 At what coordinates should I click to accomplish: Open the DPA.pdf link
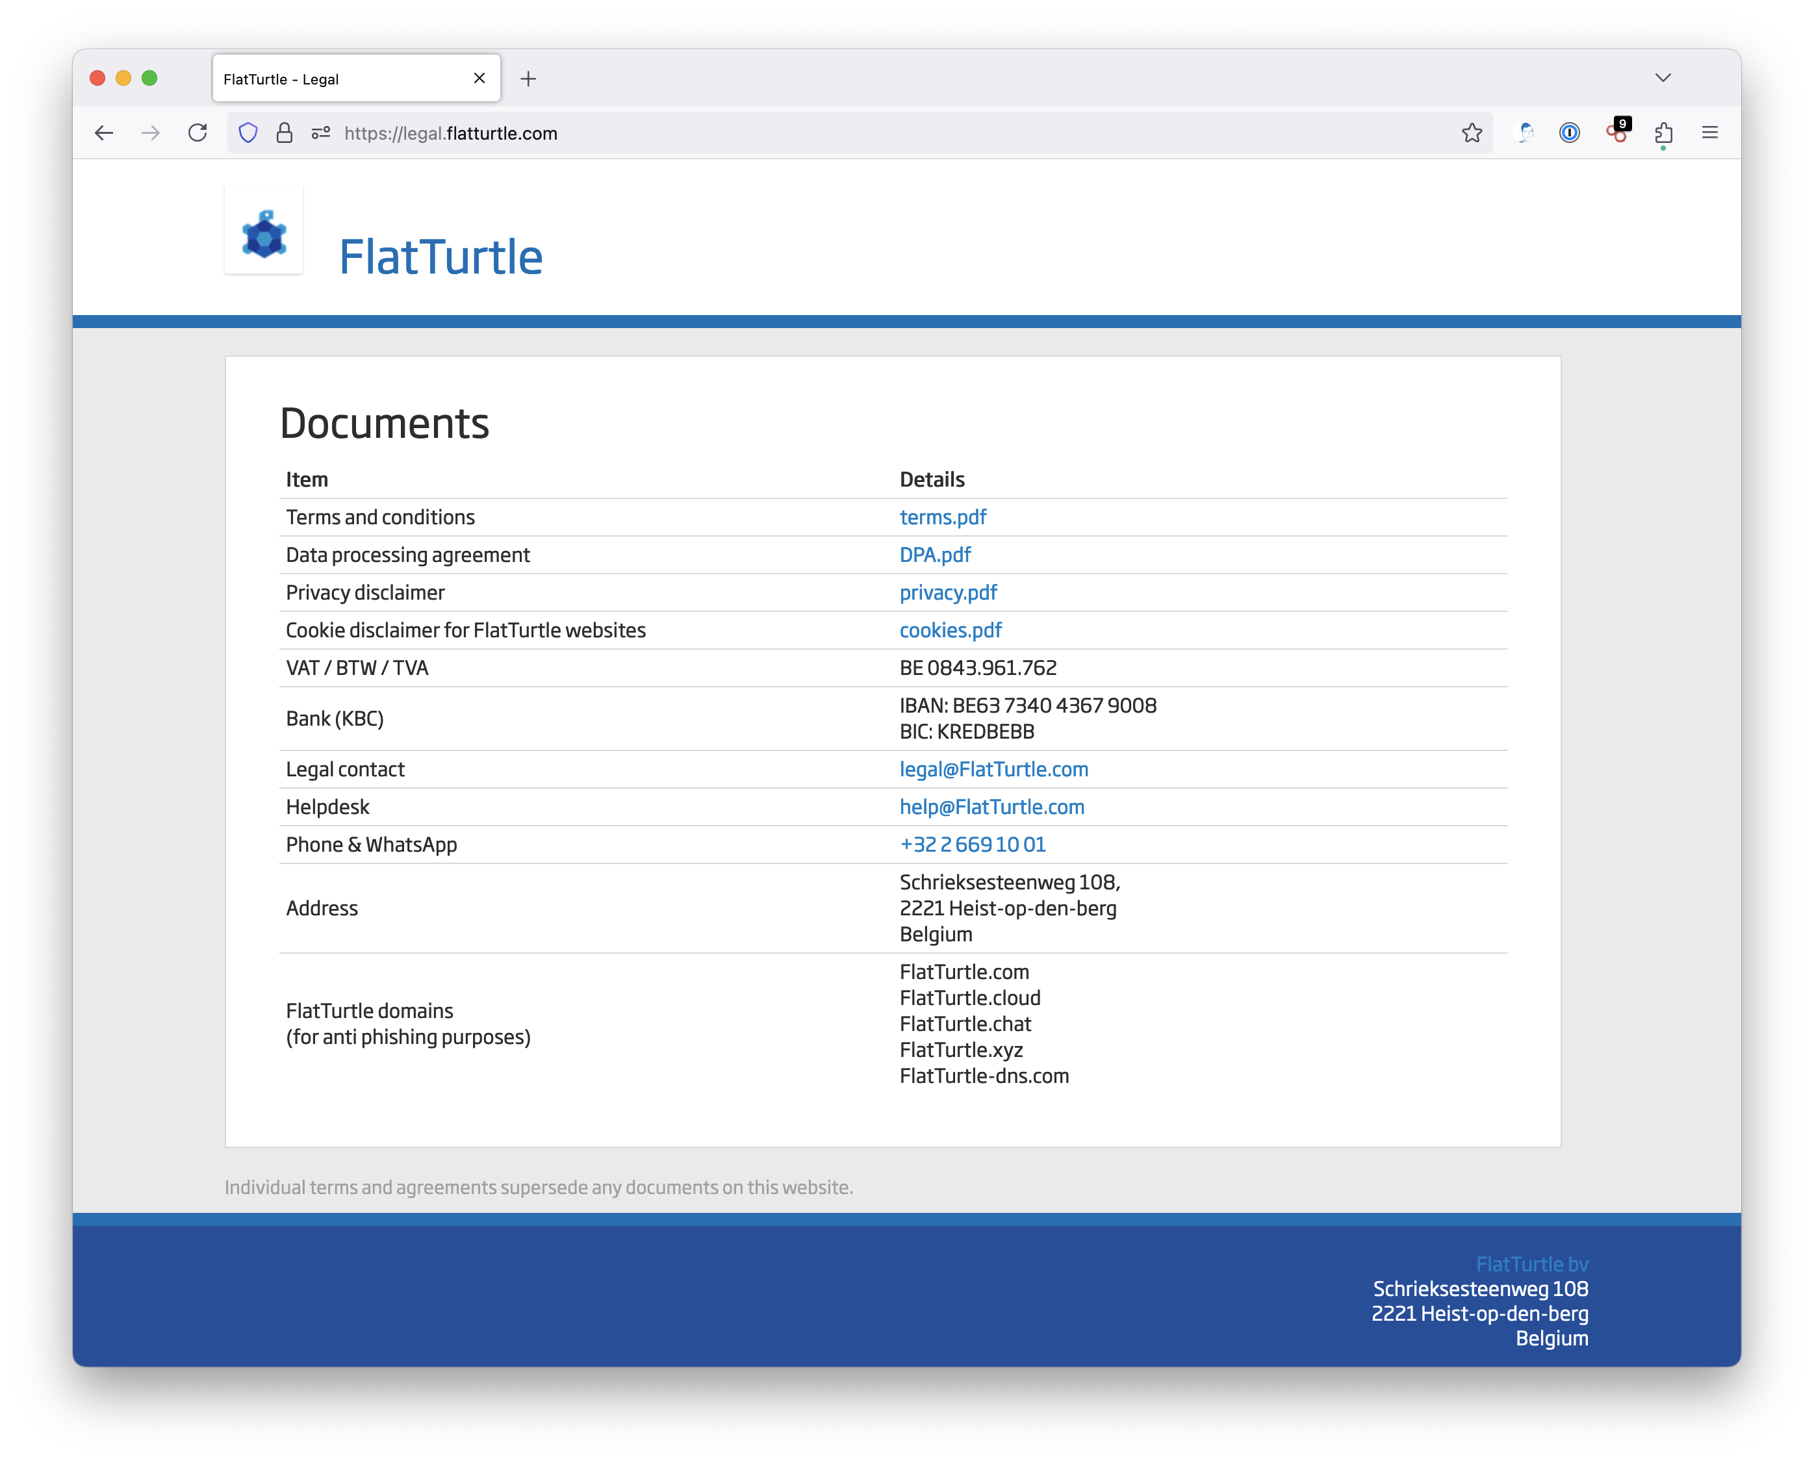935,555
